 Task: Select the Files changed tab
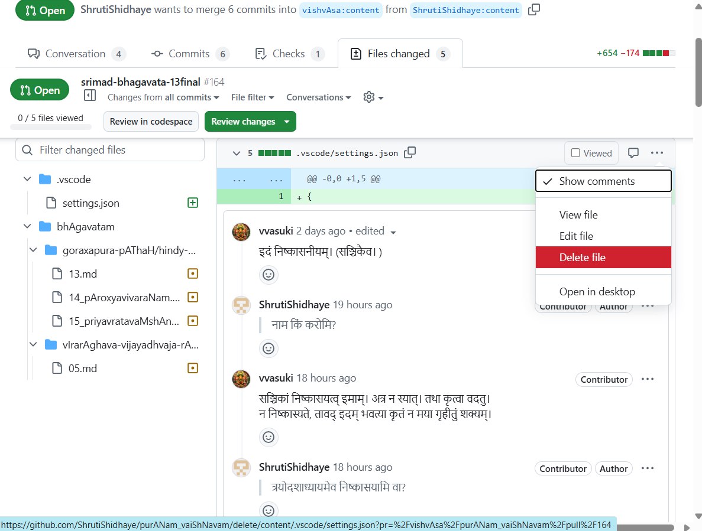click(400, 54)
